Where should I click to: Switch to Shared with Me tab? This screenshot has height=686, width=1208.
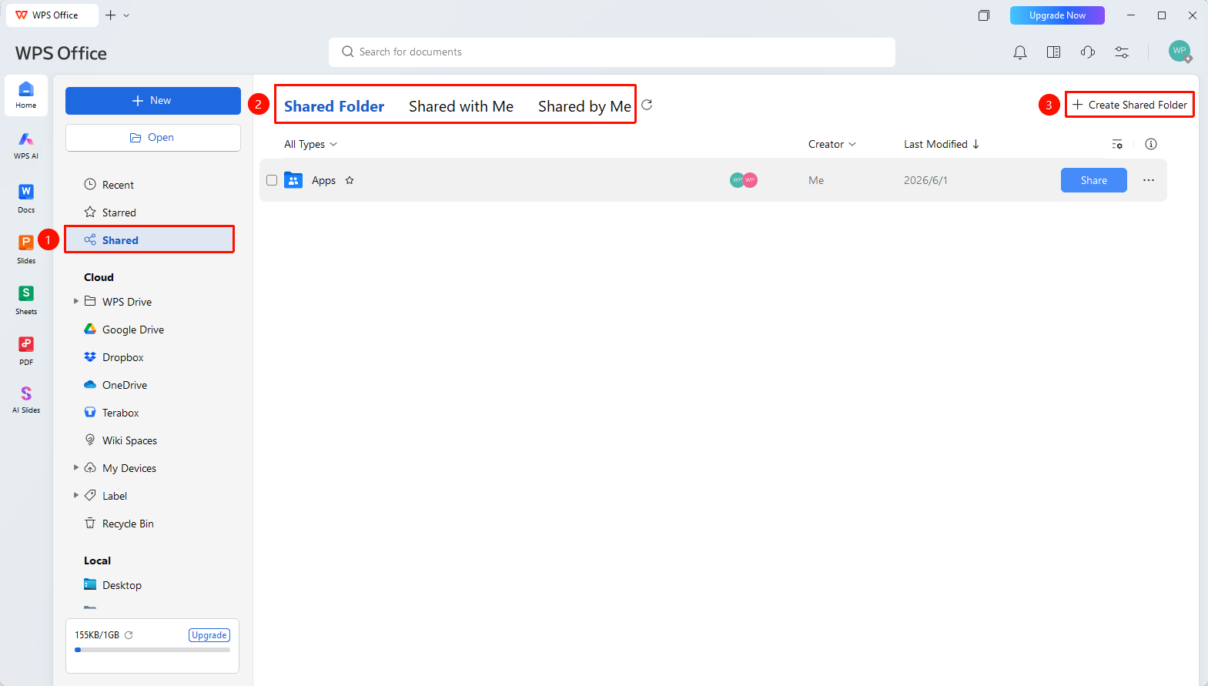coord(461,106)
